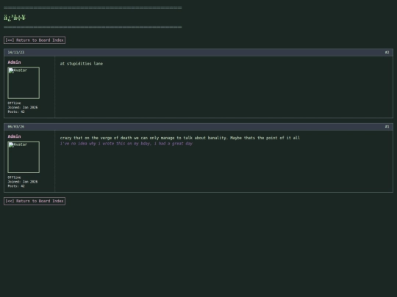This screenshot has height=297, width=397.
Task: Click the italic line 'I've no idea why i wrote this'
Action: click(126, 144)
